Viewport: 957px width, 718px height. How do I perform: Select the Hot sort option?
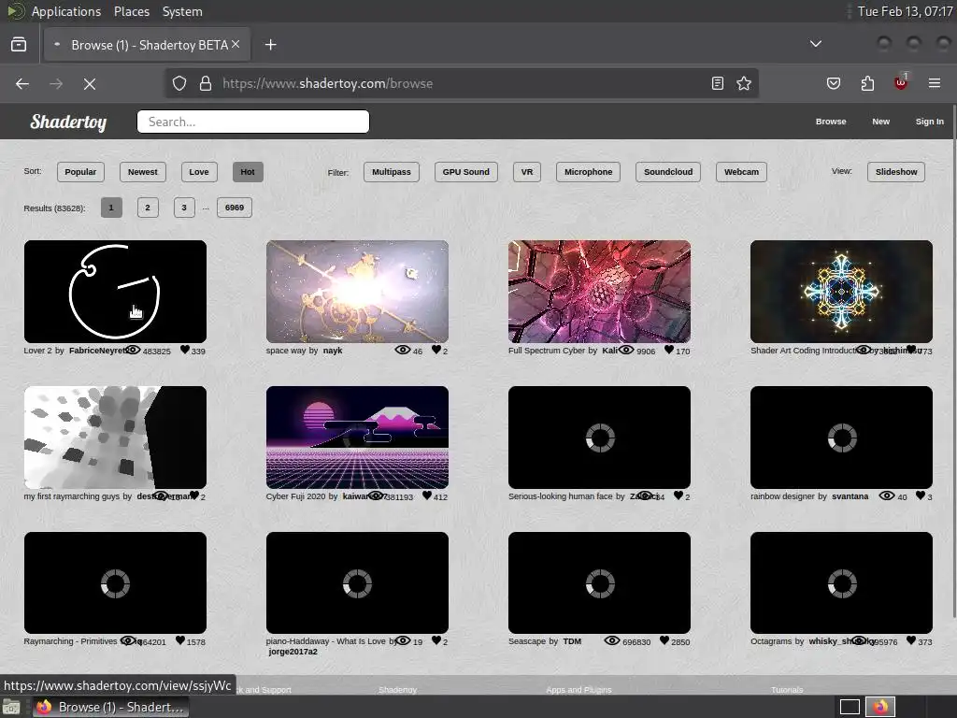248,172
